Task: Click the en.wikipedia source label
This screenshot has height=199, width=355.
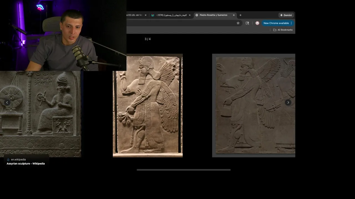Action: (x=18, y=159)
